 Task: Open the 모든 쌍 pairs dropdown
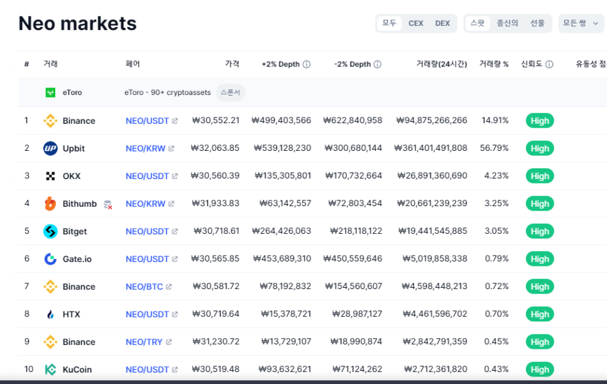(x=581, y=23)
